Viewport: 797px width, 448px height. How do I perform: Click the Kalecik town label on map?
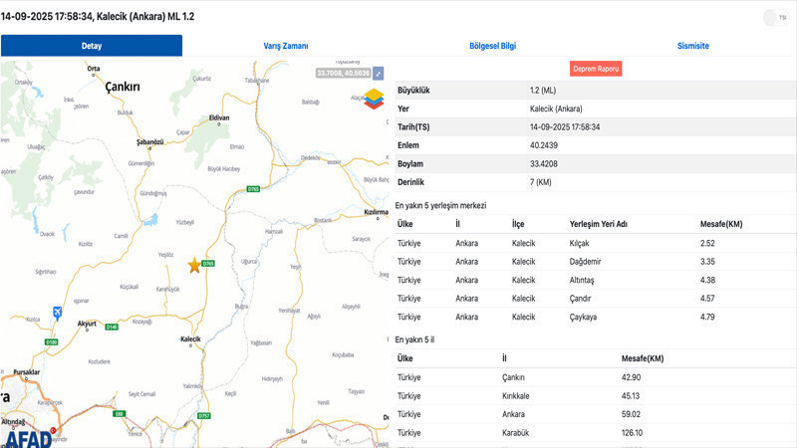190,340
